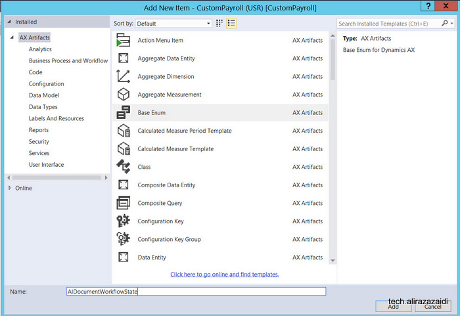
Task: Select the 'Aggregate Measurement' label
Action: click(x=170, y=95)
